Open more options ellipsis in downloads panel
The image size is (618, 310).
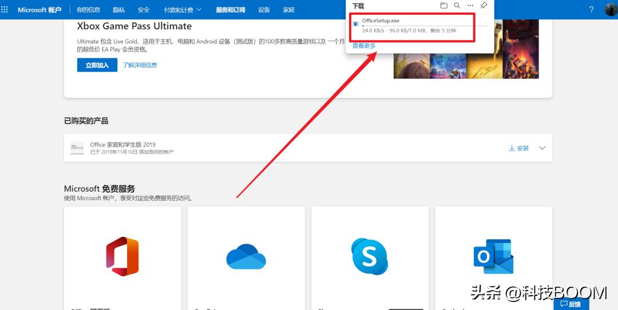tap(470, 6)
